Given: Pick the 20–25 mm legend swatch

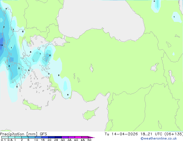Looking at the screenshot, I should (51, 137).
